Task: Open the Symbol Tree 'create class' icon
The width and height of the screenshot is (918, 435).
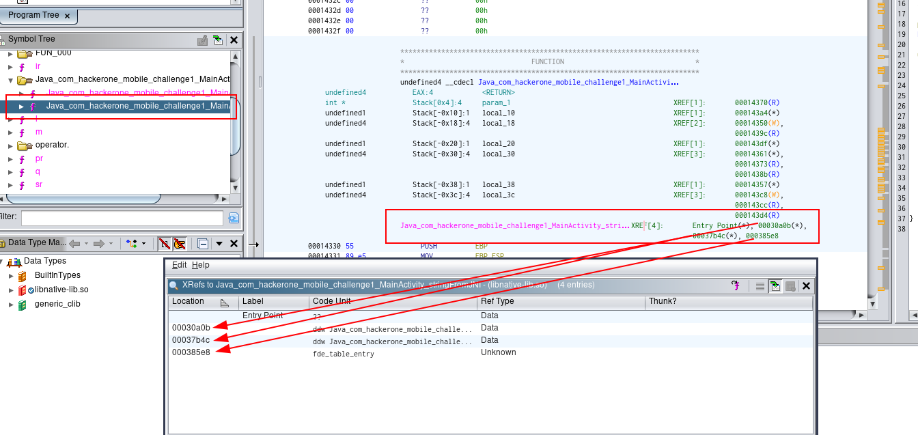Action: pyautogui.click(x=202, y=40)
